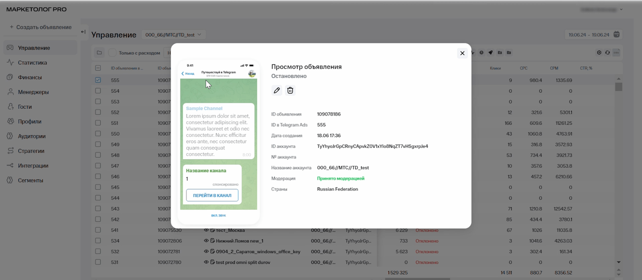
Task: Delete the ad with the trash icon
Action: tap(290, 90)
